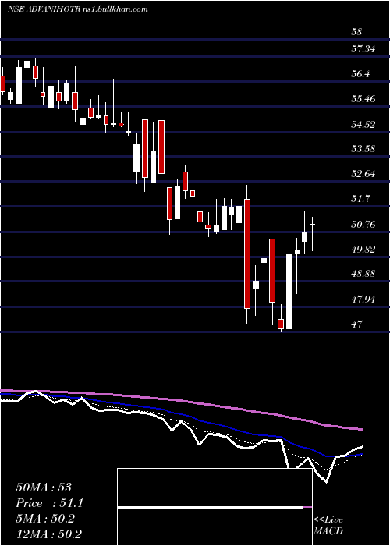Screen dimensions: 390x546
Task: Click the 49.82 price axis label
Action: (x=363, y=249)
